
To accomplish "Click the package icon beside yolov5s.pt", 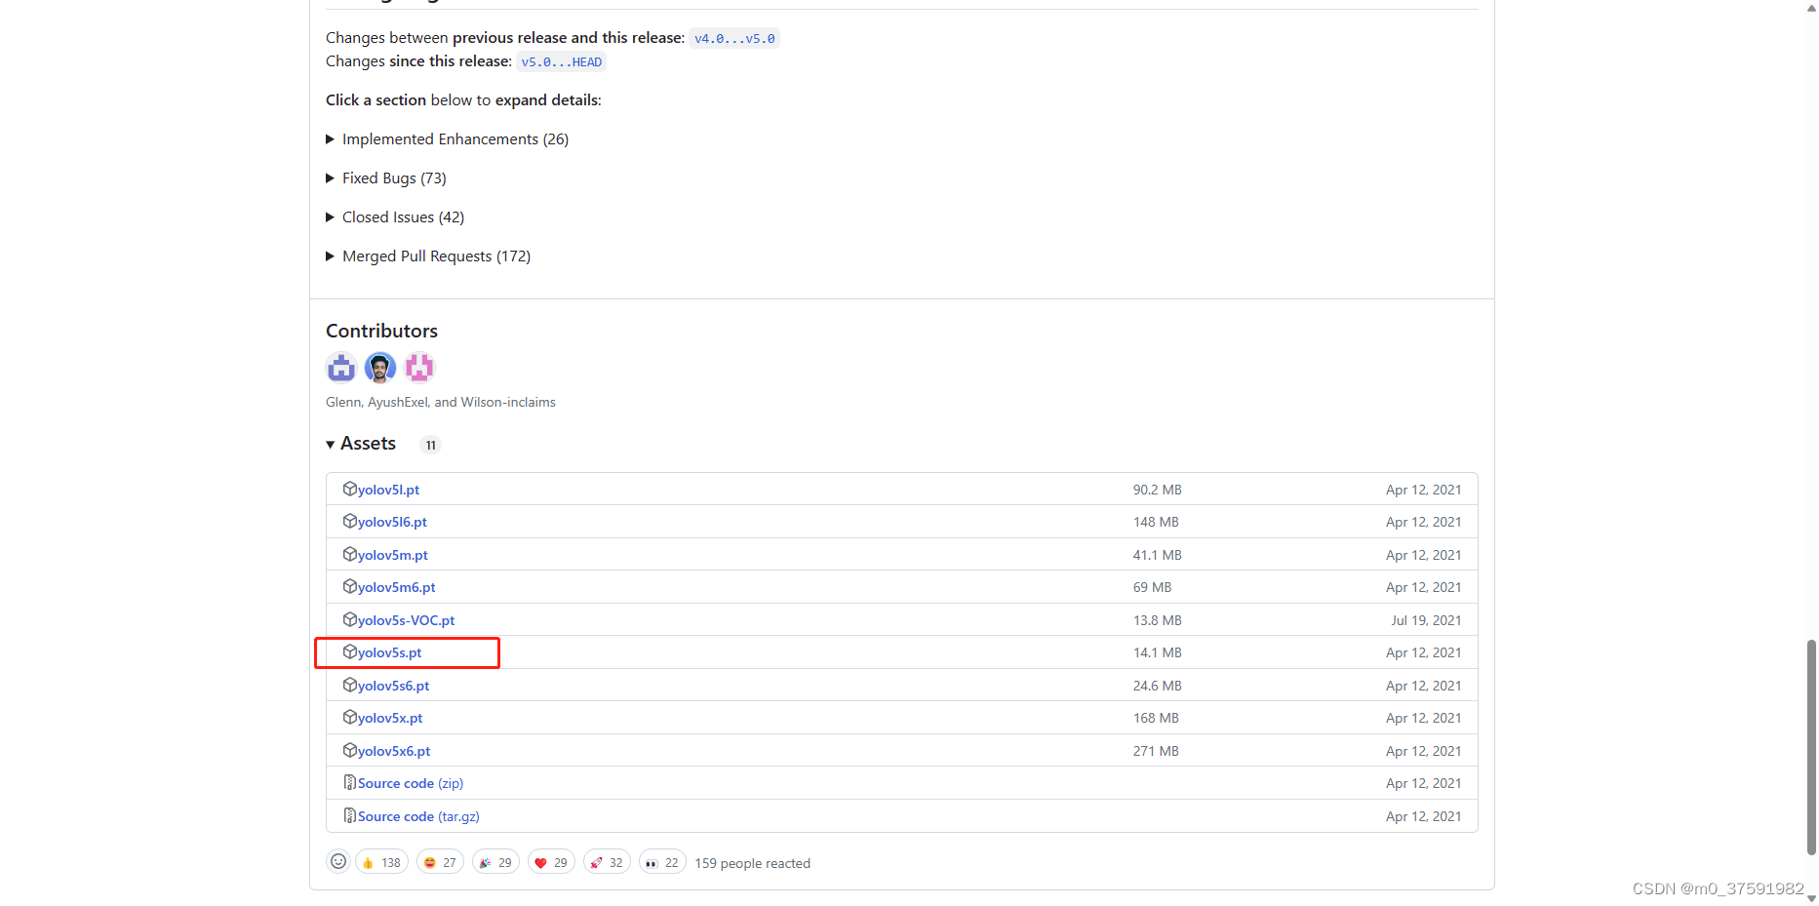I will pyautogui.click(x=349, y=651).
